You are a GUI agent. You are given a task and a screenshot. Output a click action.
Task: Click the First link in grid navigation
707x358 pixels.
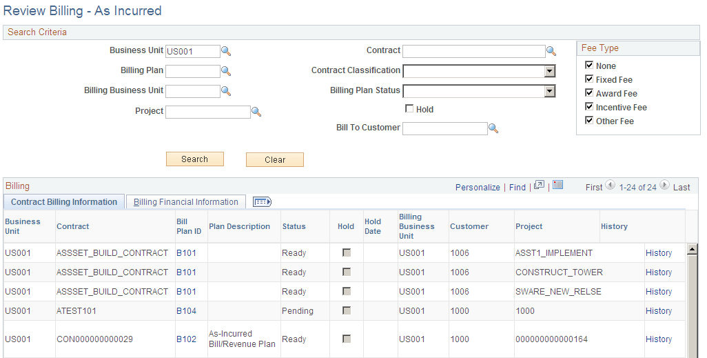[x=594, y=187]
